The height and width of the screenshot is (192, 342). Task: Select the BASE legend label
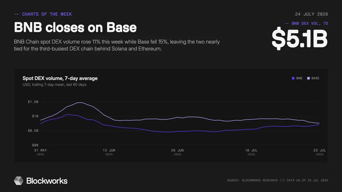point(315,78)
